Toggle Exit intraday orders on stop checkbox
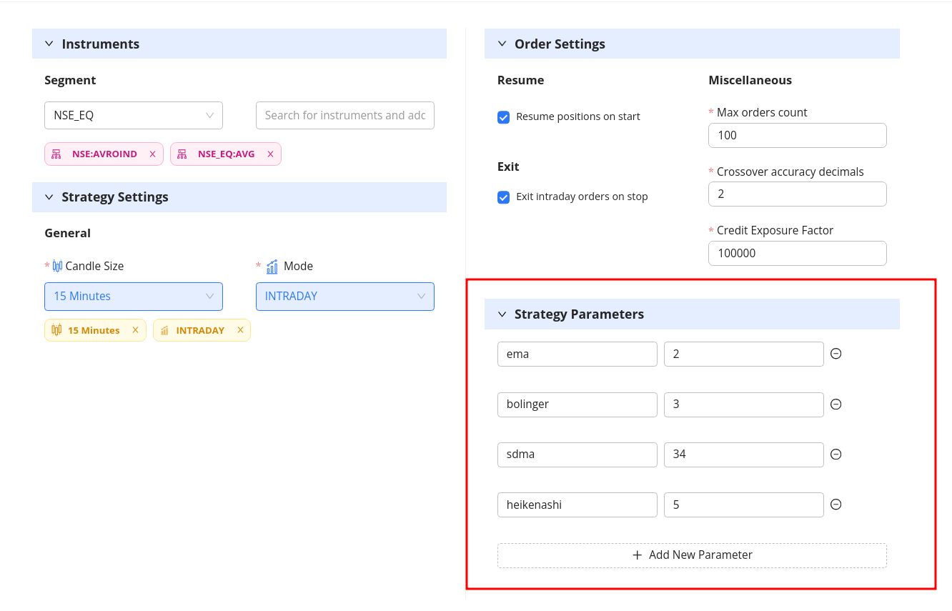Image resolution: width=952 pixels, height=611 pixels. pyautogui.click(x=504, y=197)
